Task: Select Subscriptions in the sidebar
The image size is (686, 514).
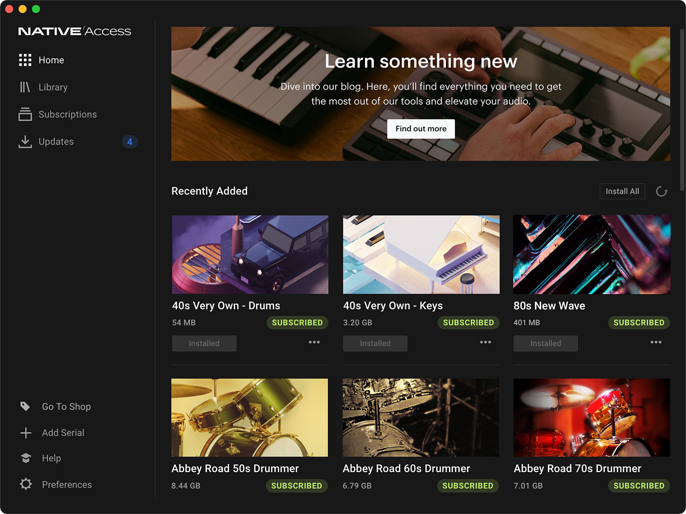Action: (68, 114)
